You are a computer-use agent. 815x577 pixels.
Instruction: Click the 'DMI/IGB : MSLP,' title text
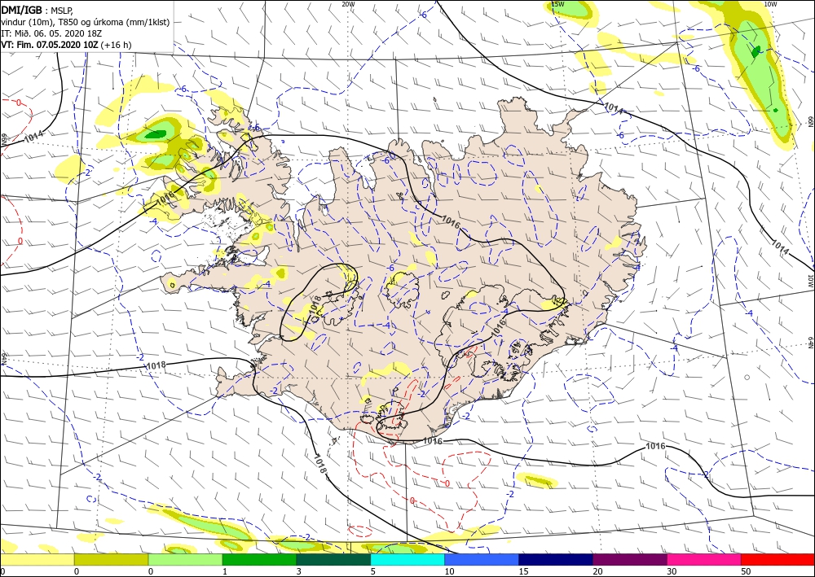(37, 10)
